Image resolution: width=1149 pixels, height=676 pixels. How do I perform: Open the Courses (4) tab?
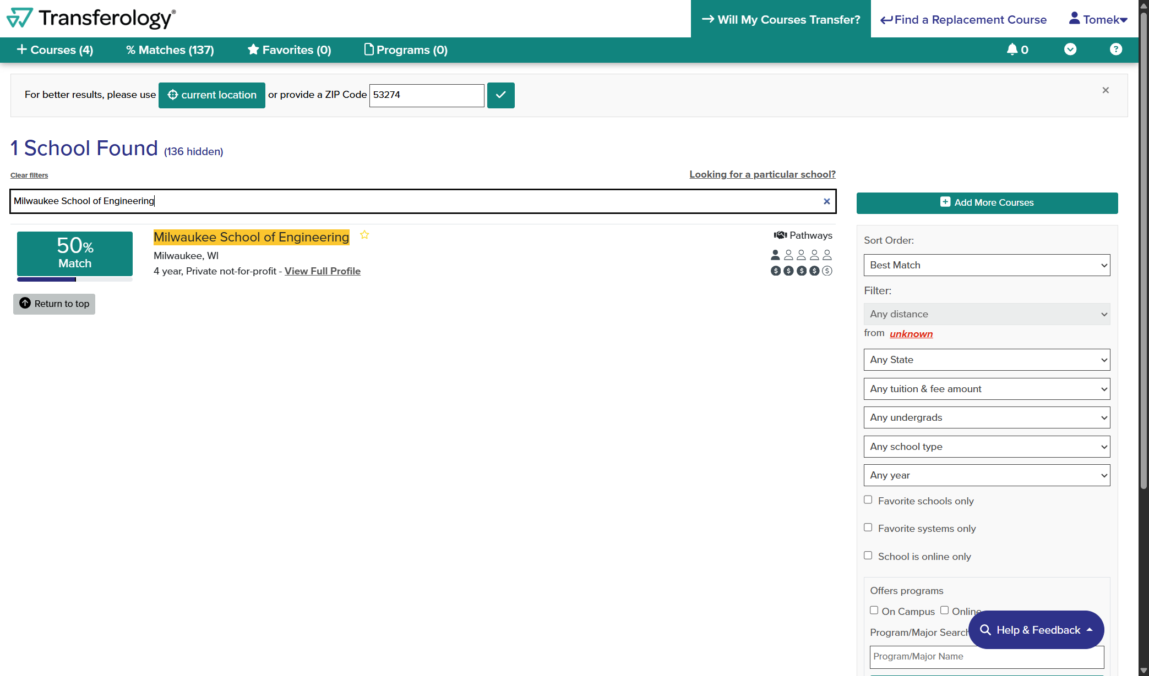pyautogui.click(x=55, y=50)
